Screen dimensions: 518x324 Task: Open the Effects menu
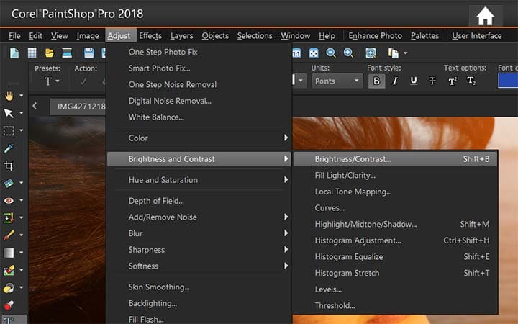coord(150,36)
